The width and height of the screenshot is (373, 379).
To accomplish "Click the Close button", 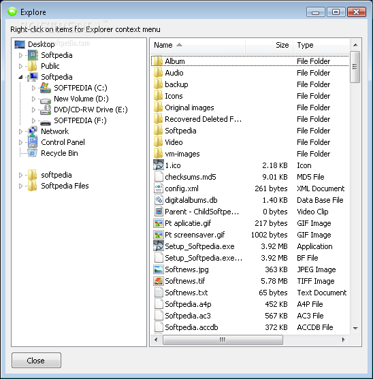I will [x=36, y=361].
